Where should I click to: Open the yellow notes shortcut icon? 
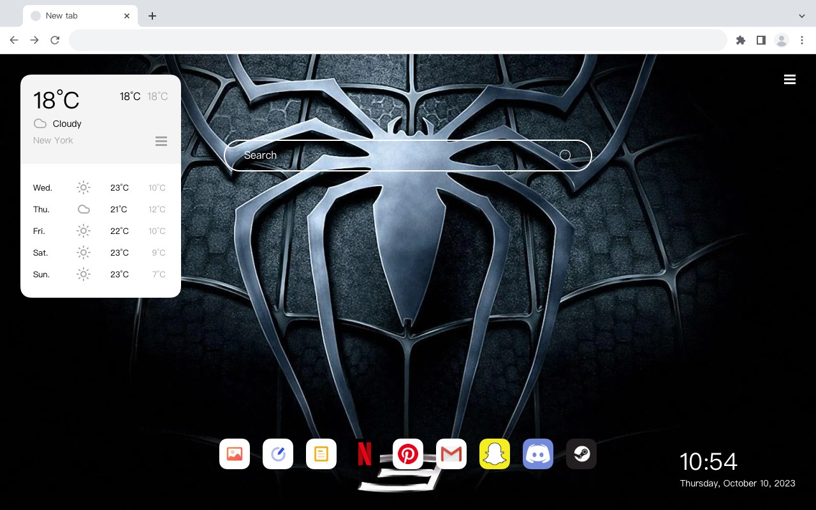click(x=321, y=454)
